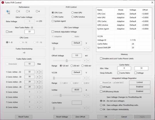Check Disable and Lock Turbo Power Limits
155x120 pixels.
point(101,59)
